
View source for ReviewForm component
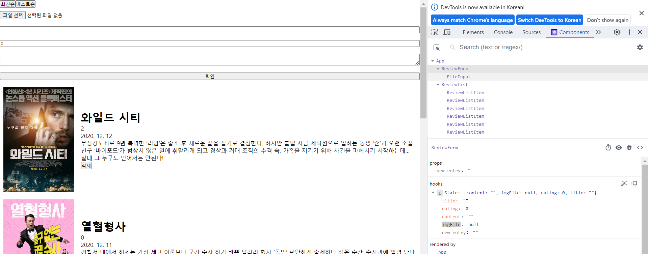click(640, 147)
